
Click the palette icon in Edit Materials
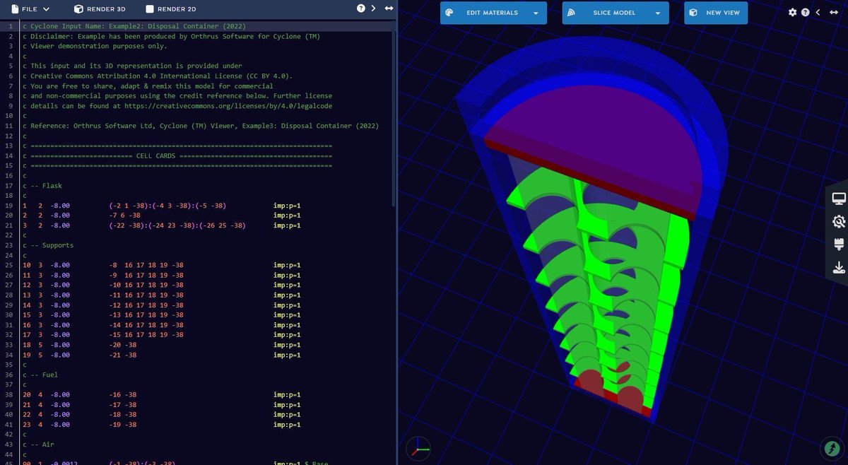pos(449,13)
